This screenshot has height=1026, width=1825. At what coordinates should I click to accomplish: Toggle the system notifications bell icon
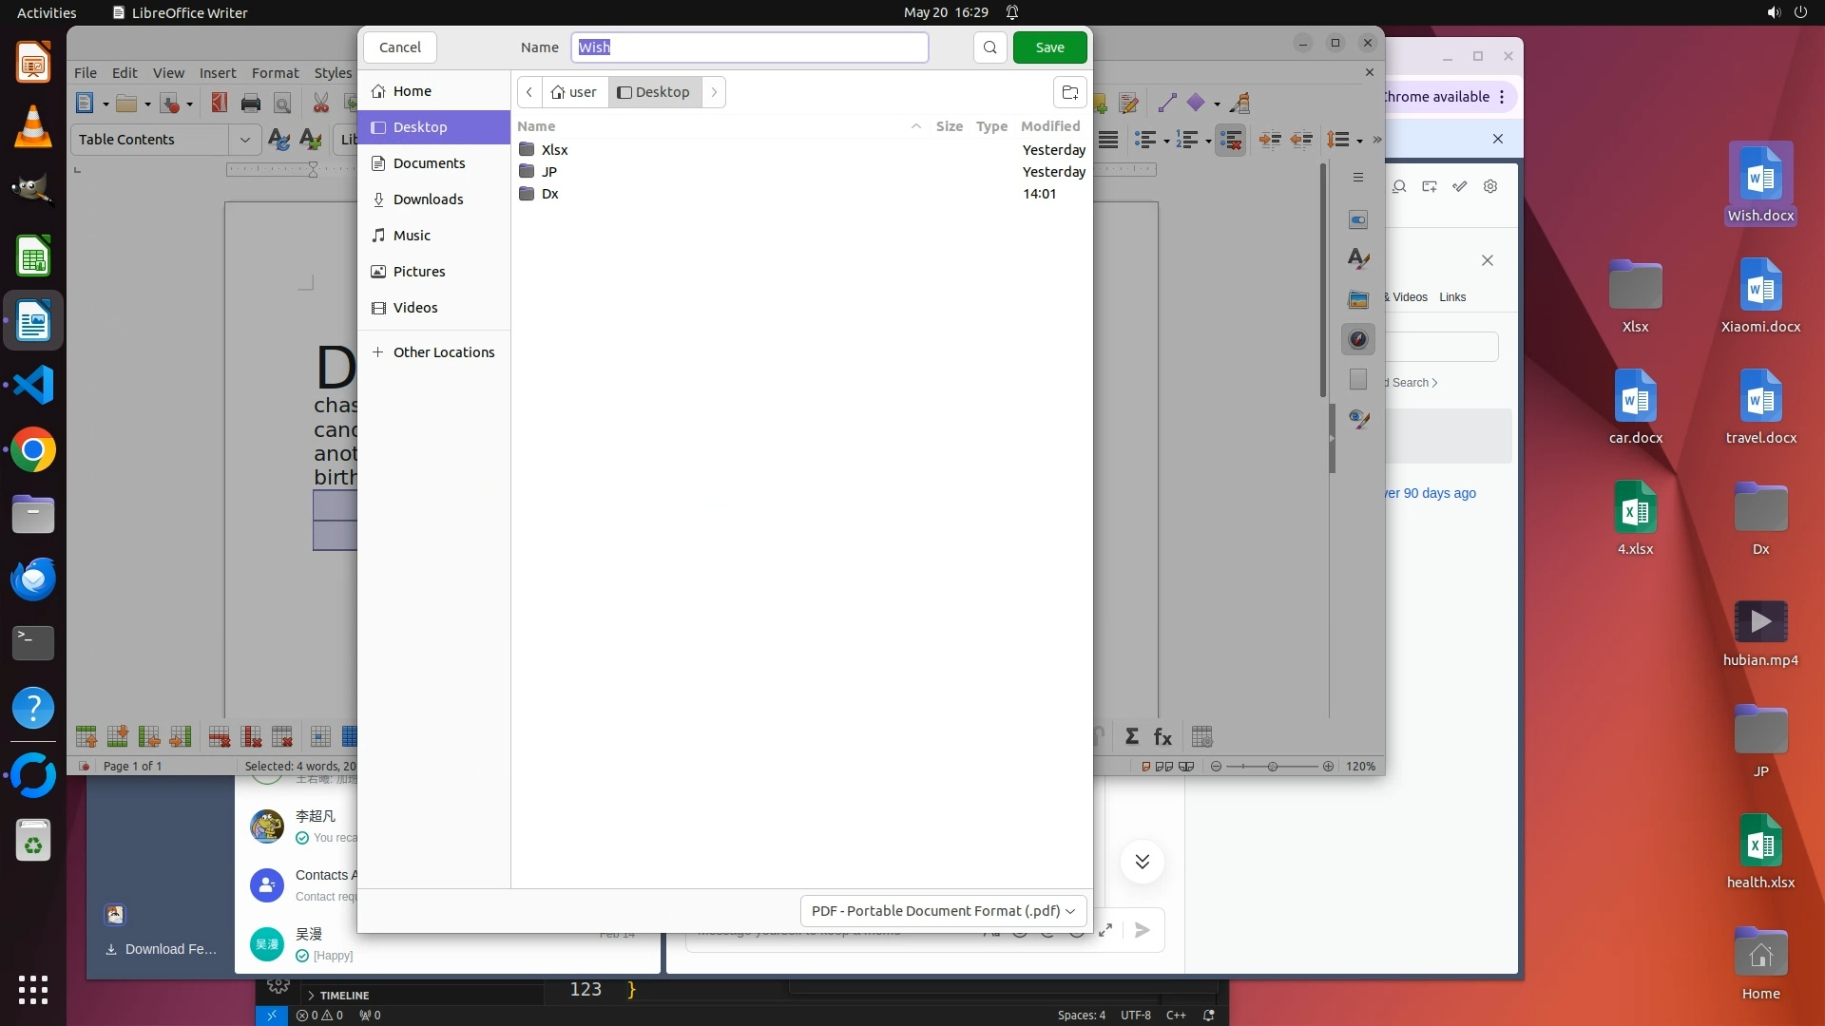[x=1012, y=12]
